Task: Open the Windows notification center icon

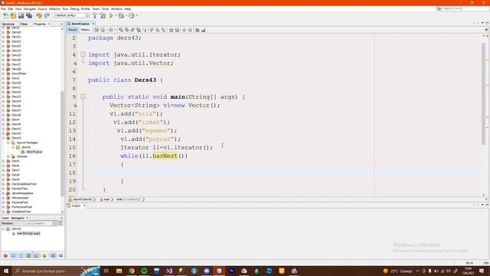Action: [482, 271]
